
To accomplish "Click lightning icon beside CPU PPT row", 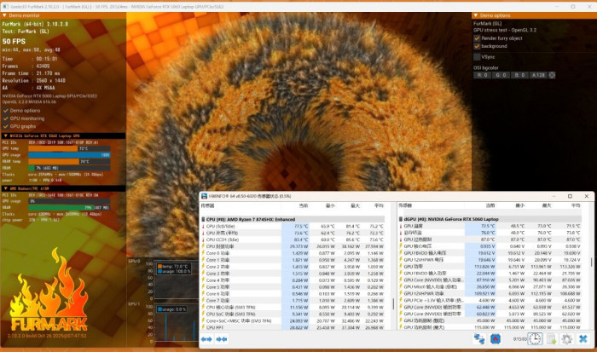I will [203, 327].
